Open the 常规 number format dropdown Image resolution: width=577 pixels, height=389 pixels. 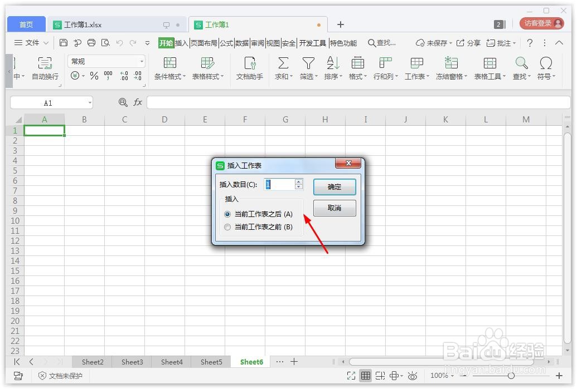click(106, 61)
